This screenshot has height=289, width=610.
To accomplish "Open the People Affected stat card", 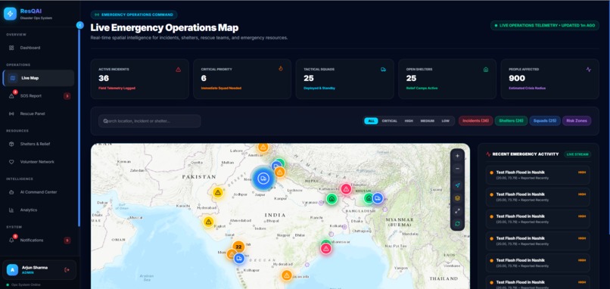I will coord(550,79).
